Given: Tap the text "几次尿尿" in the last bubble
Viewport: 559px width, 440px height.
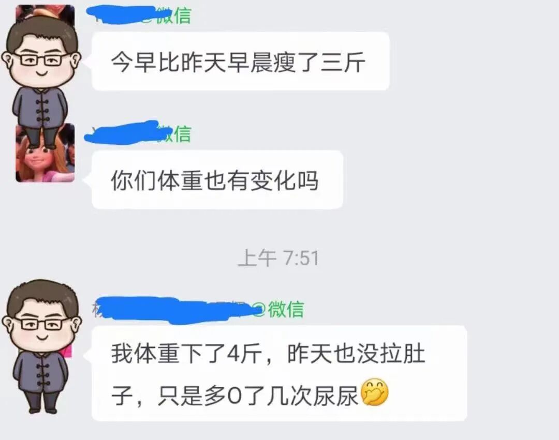Looking at the screenshot, I should [x=313, y=395].
